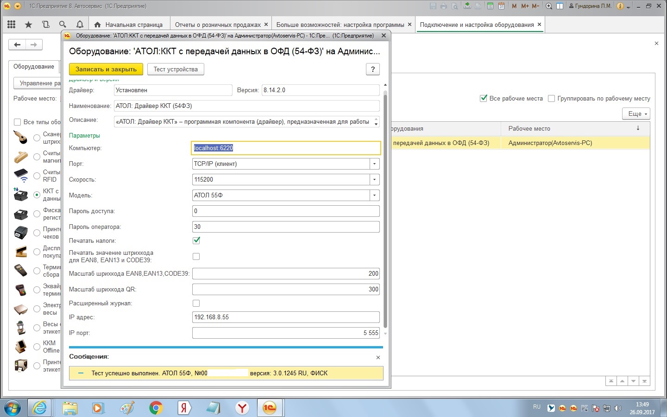Click the forward navigation arrow
Screen dimensions: 667x417
click(x=34, y=44)
